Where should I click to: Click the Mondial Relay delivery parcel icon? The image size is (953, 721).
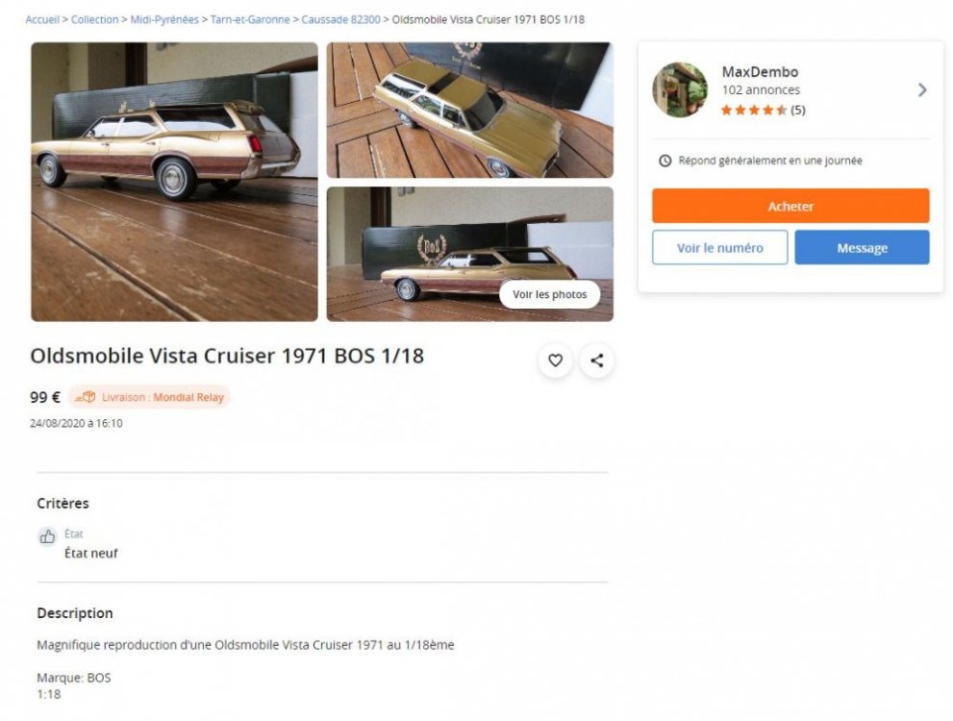tap(86, 397)
